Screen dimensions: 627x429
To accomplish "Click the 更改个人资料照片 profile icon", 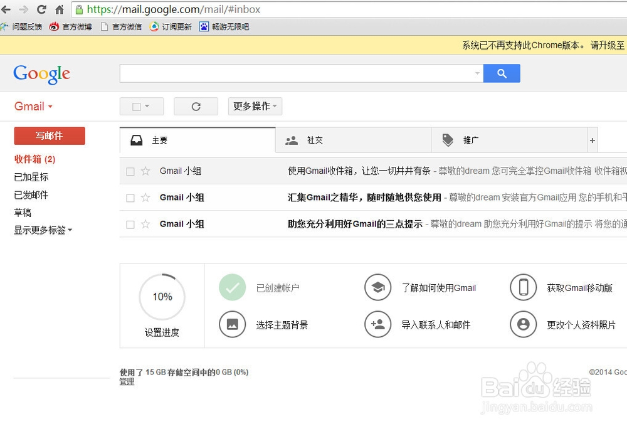I will point(523,324).
